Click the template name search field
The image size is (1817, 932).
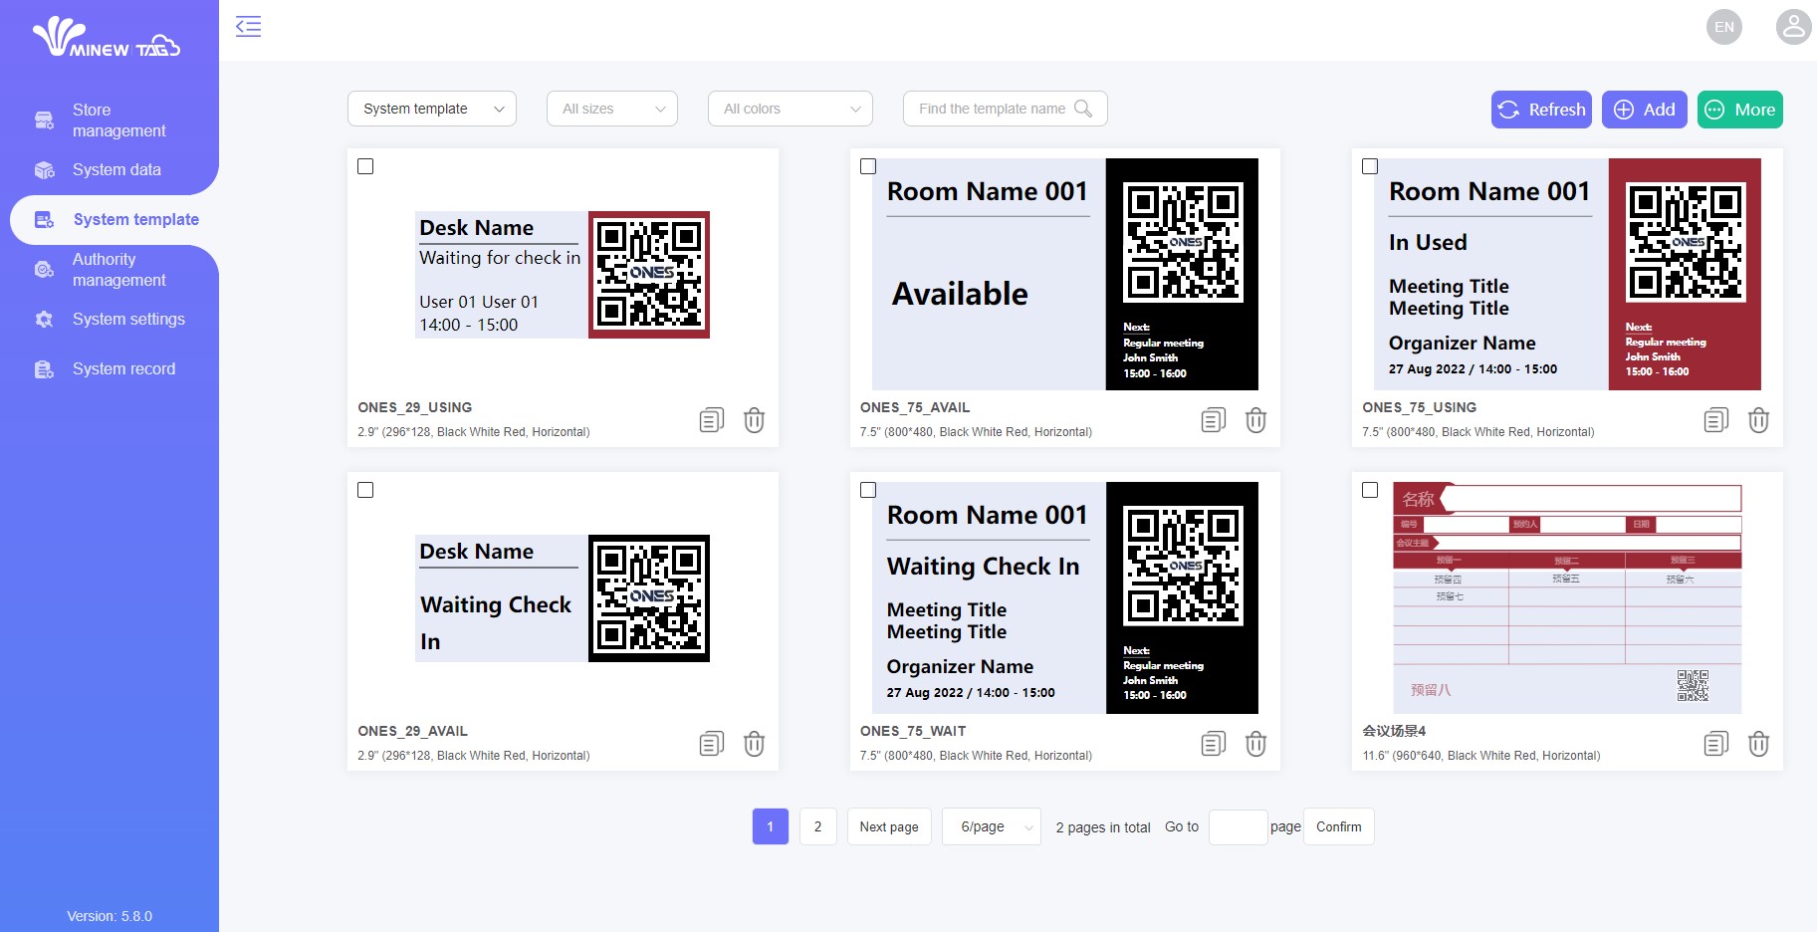pyautogui.click(x=993, y=109)
